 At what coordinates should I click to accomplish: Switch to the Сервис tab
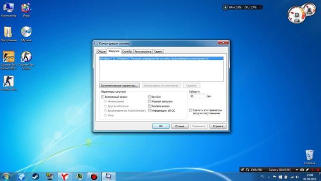click(158, 51)
